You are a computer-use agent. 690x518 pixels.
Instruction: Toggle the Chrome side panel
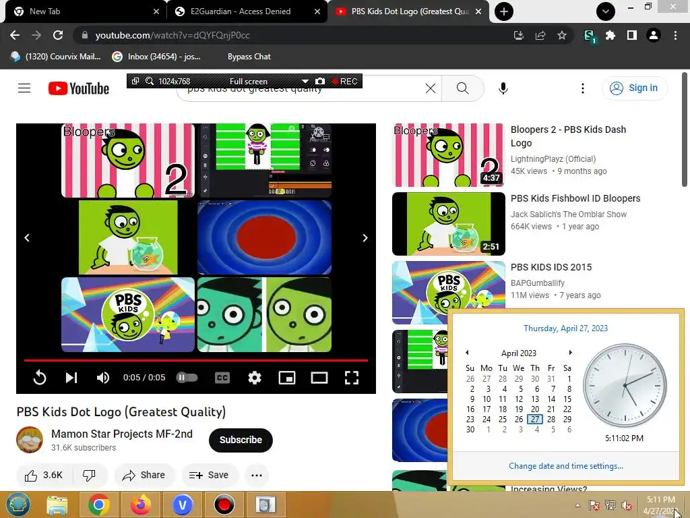click(632, 35)
